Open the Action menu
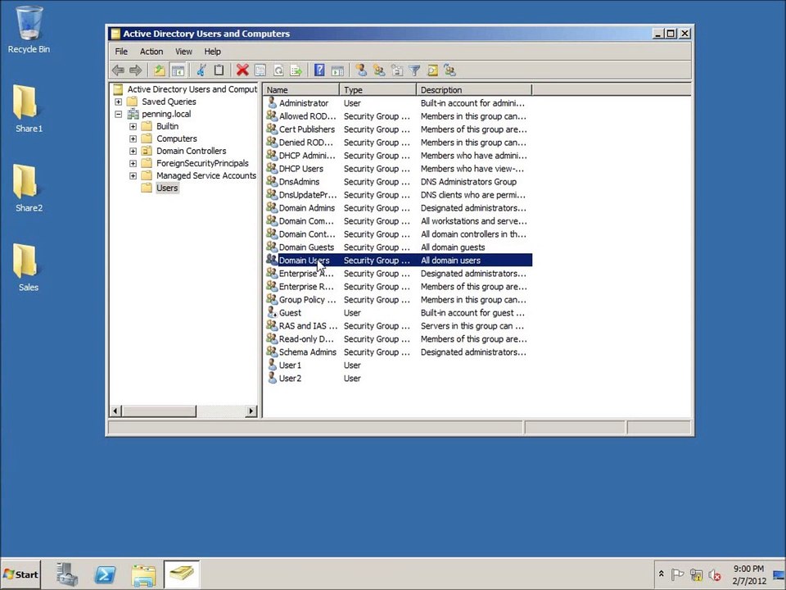This screenshot has height=590, width=786. point(151,51)
